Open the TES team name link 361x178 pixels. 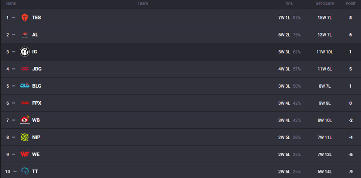(37, 18)
